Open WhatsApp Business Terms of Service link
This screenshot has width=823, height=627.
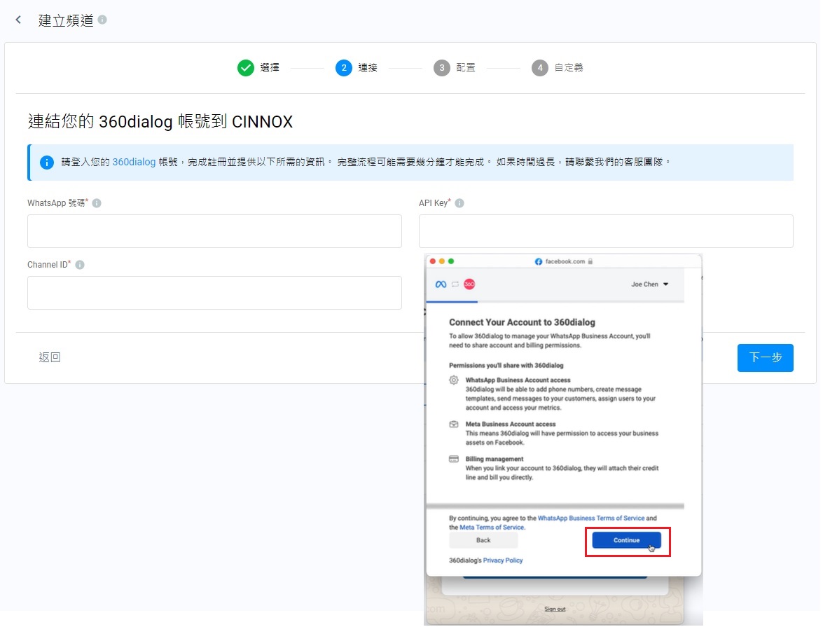591,518
